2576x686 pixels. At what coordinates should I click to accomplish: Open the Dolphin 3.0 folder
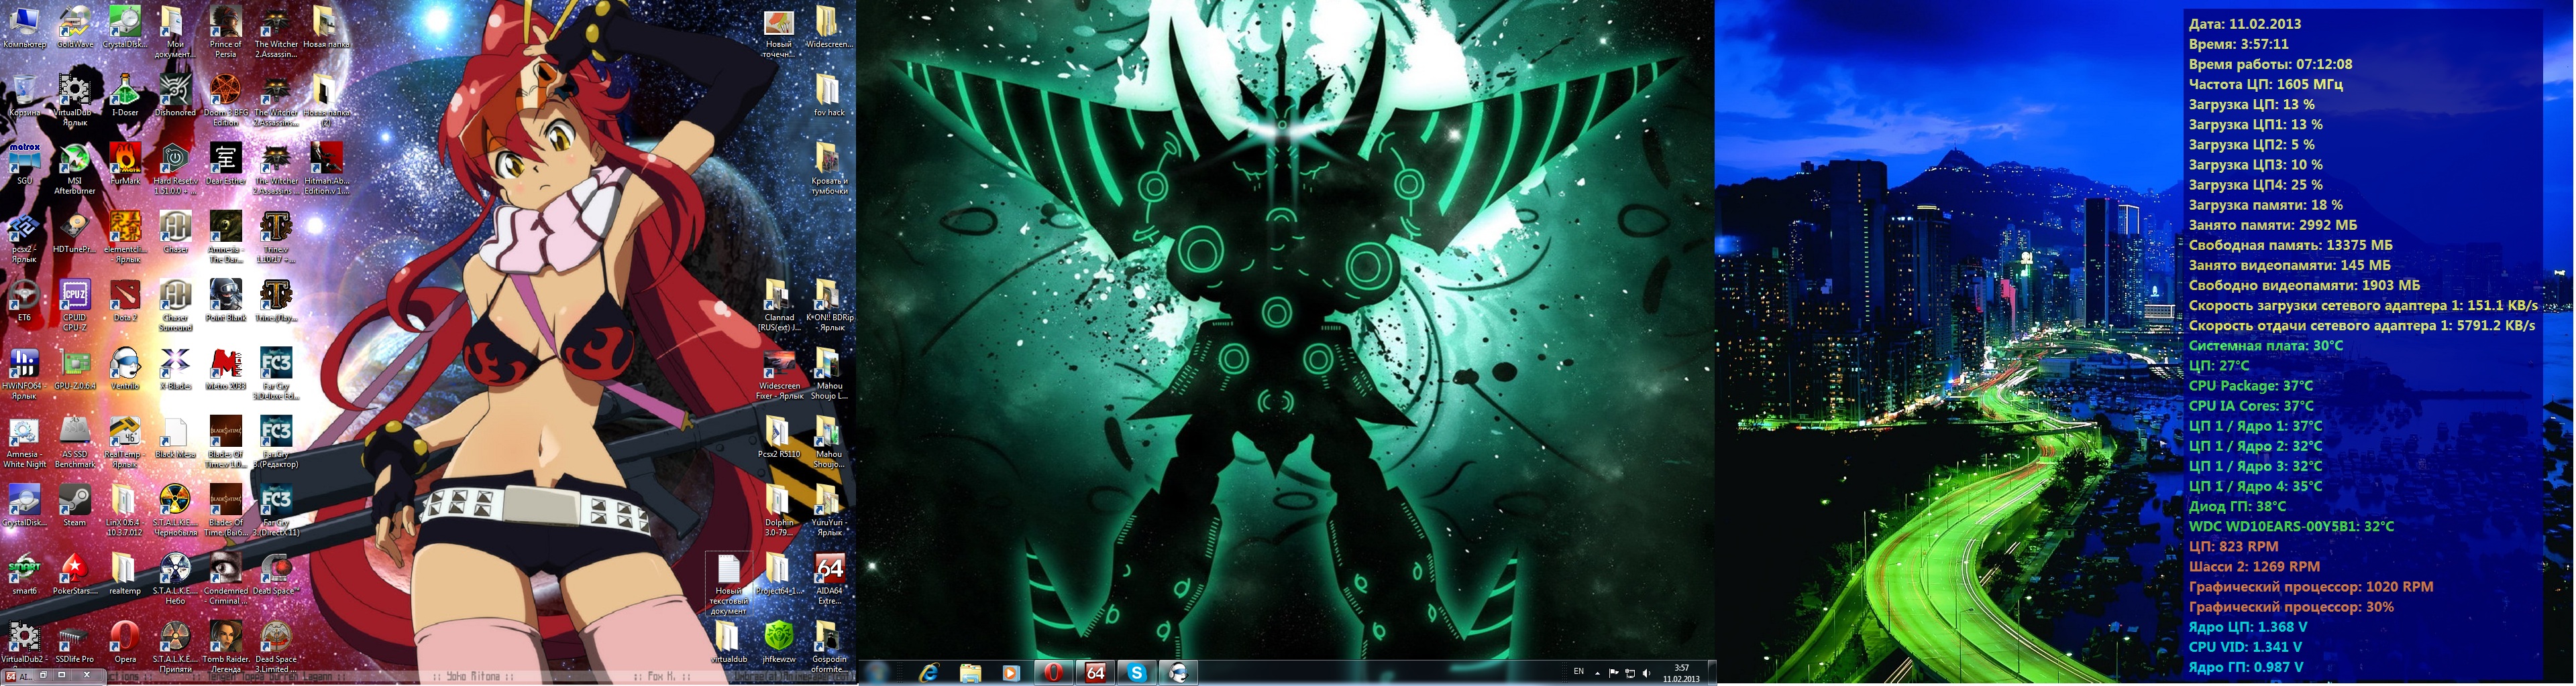[x=779, y=509]
